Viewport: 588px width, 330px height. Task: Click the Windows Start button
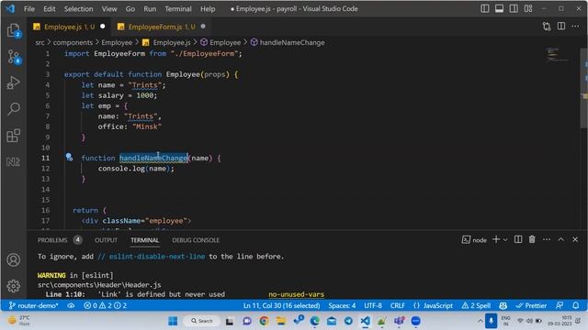tap(173, 321)
